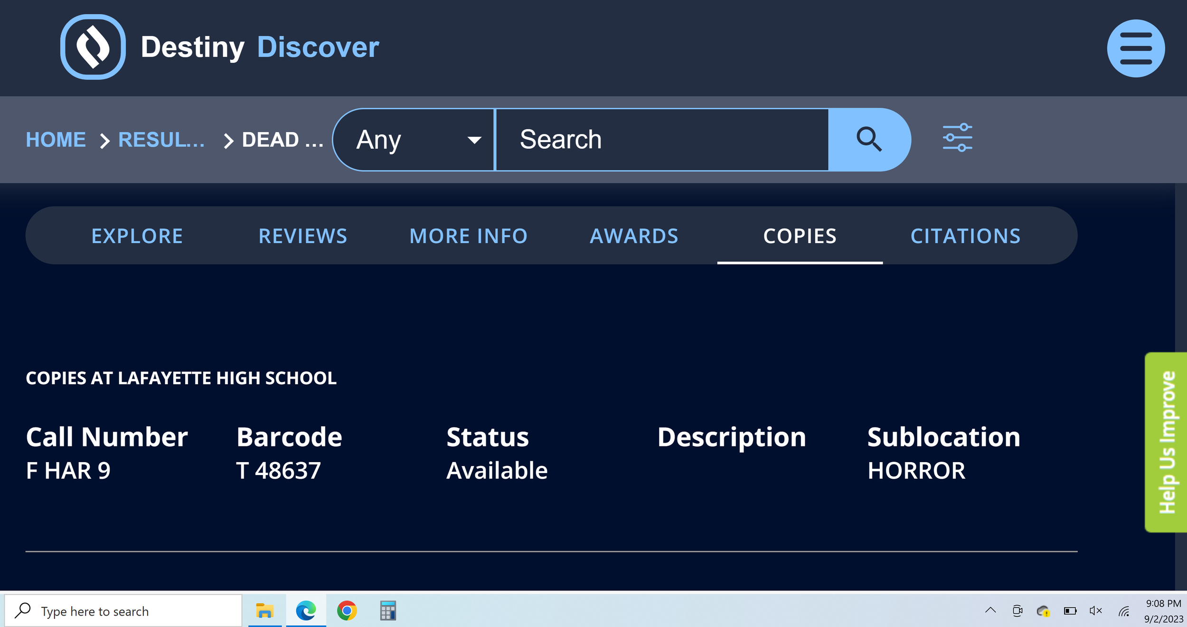
Task: Show hidden icons tray chevron
Action: click(990, 610)
